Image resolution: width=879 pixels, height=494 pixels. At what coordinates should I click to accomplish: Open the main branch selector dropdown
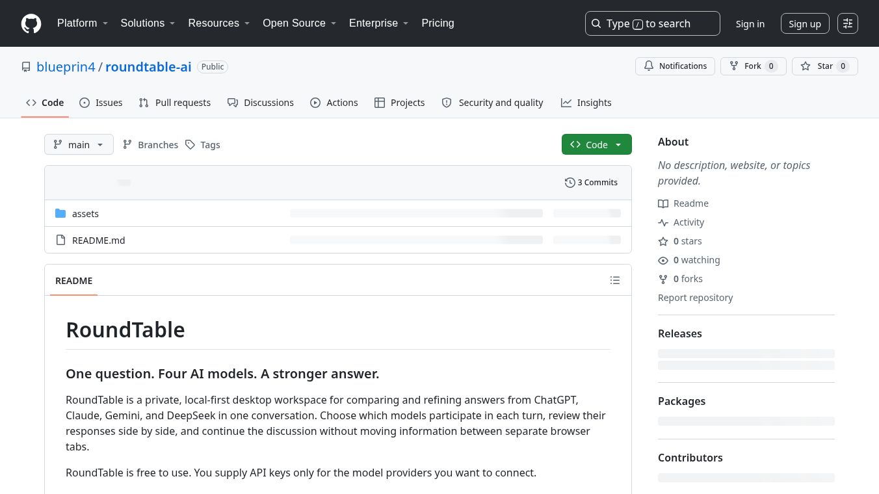(79, 144)
